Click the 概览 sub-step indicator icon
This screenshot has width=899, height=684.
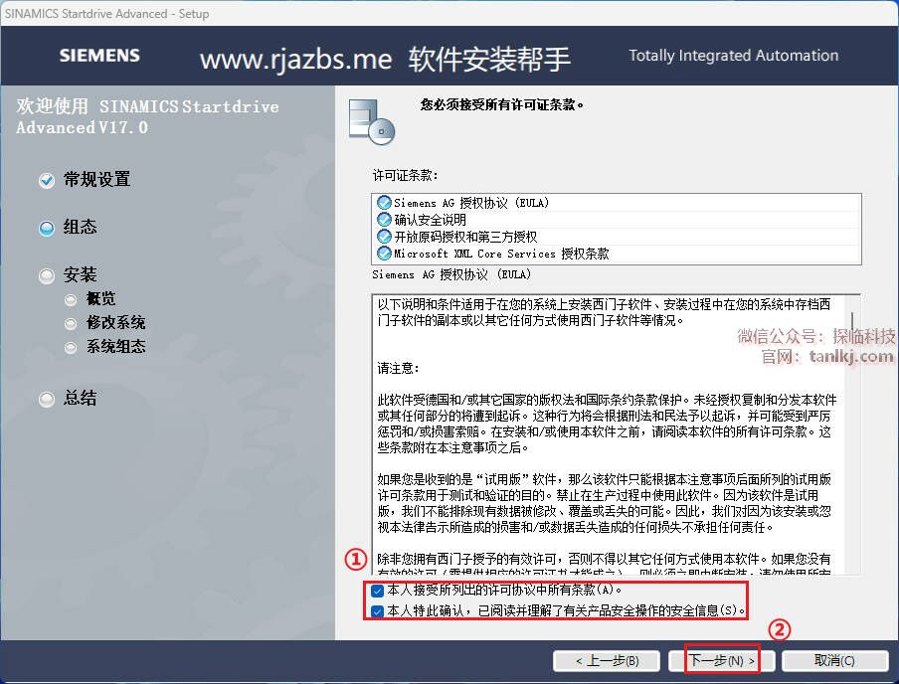click(71, 300)
